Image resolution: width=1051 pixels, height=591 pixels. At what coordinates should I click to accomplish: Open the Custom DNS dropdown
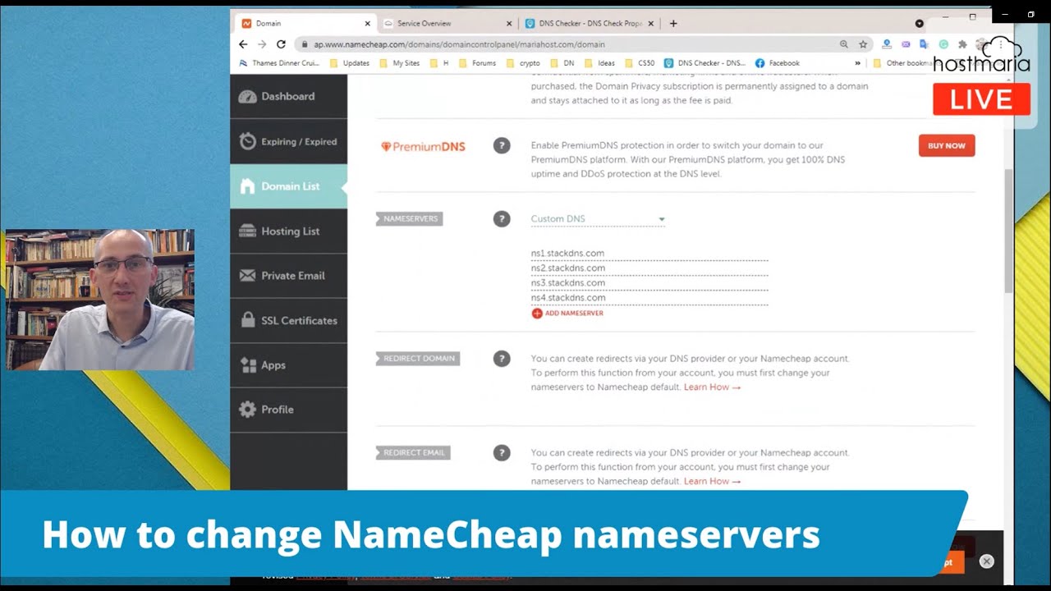(x=598, y=219)
